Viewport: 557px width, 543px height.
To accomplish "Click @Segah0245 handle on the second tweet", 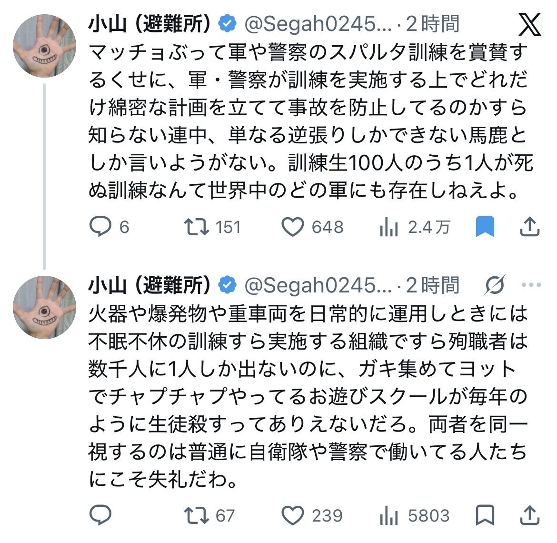I will tap(317, 285).
